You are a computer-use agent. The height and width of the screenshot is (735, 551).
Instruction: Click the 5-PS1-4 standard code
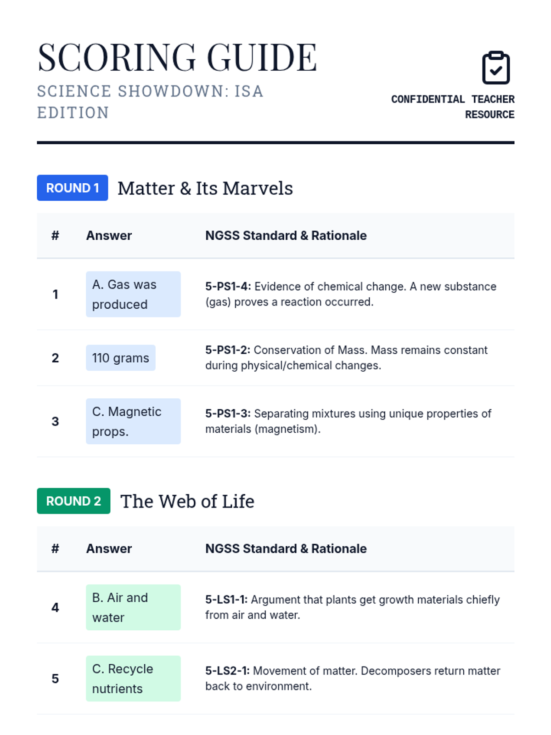[x=228, y=287]
